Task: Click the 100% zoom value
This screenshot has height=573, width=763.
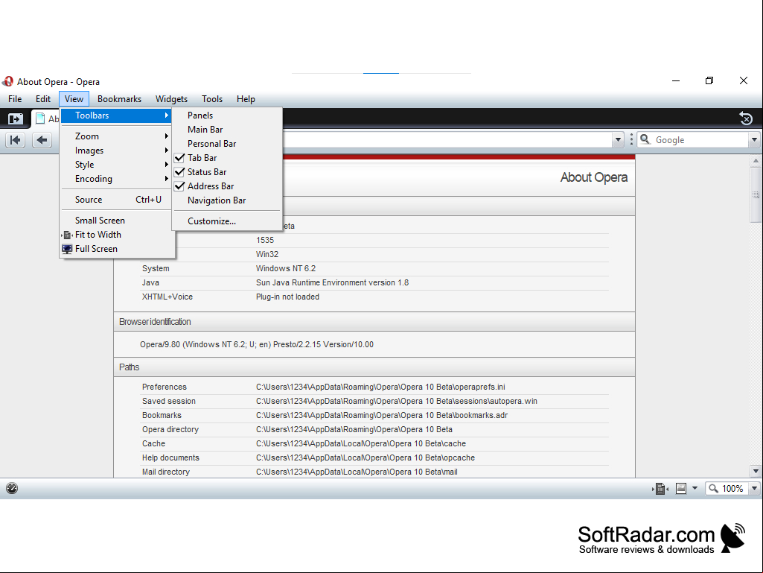Action: (732, 488)
